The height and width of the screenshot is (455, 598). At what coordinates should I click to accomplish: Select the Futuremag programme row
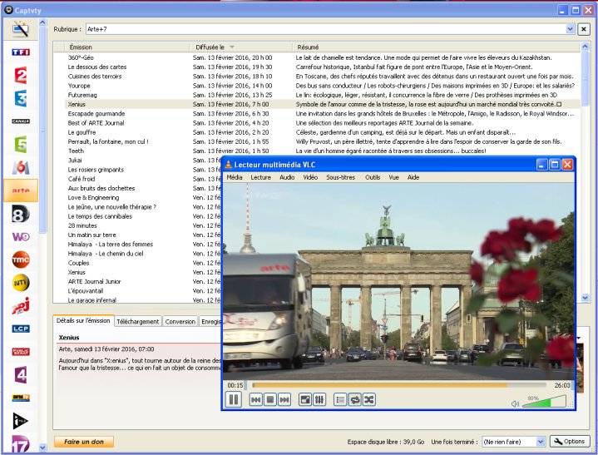(323, 95)
